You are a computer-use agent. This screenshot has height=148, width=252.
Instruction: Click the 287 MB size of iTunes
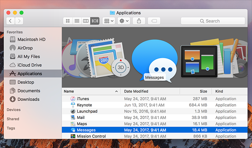pos(200,99)
